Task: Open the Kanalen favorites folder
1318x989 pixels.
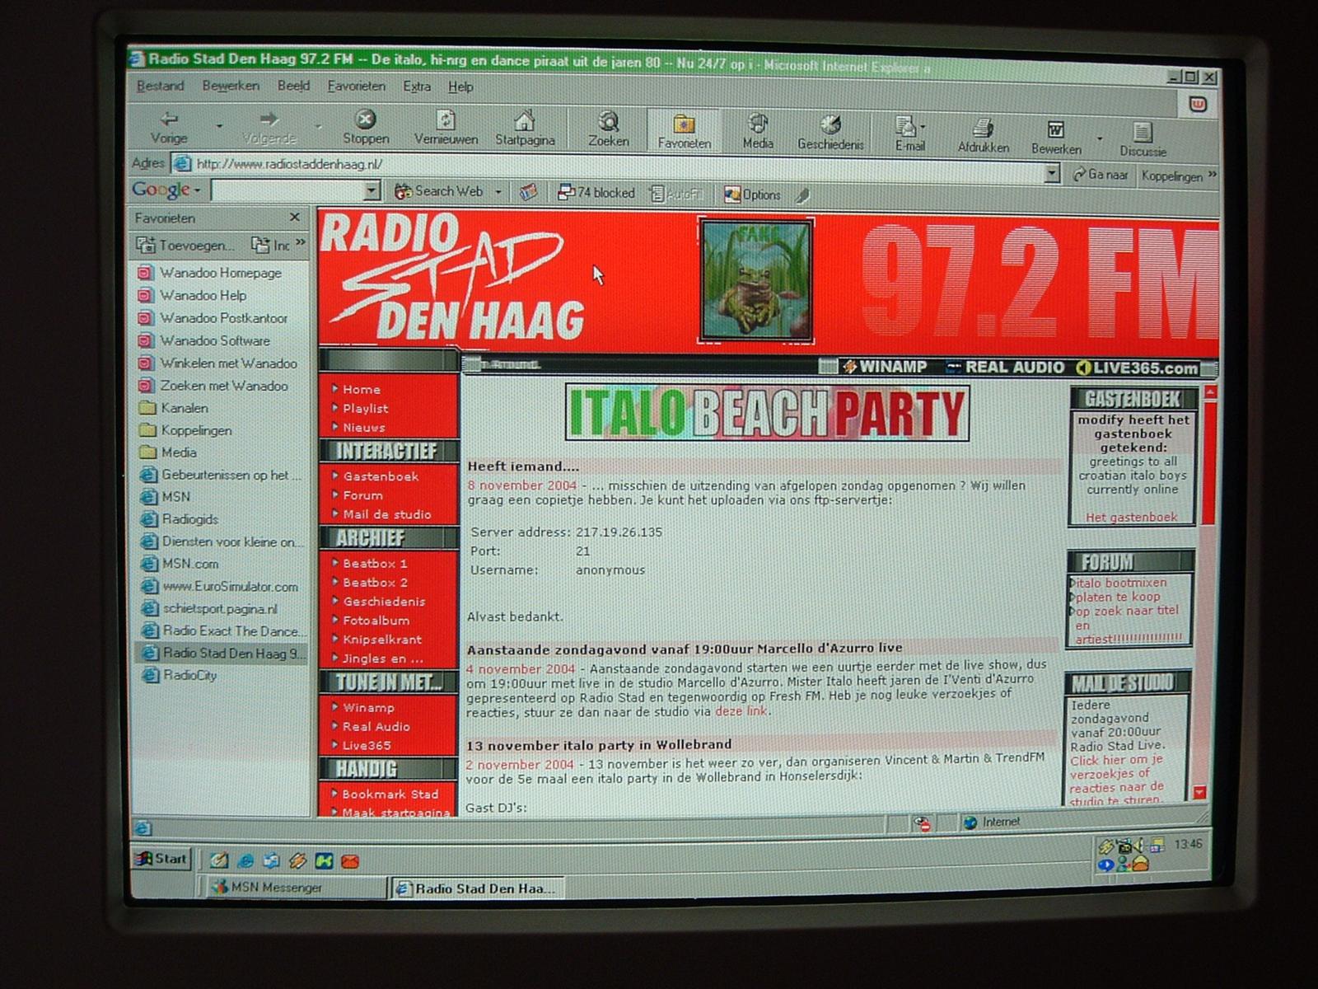Action: pos(174,408)
